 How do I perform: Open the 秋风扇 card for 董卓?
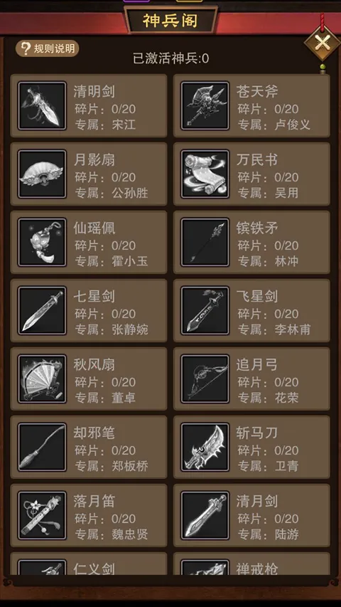tap(89, 379)
